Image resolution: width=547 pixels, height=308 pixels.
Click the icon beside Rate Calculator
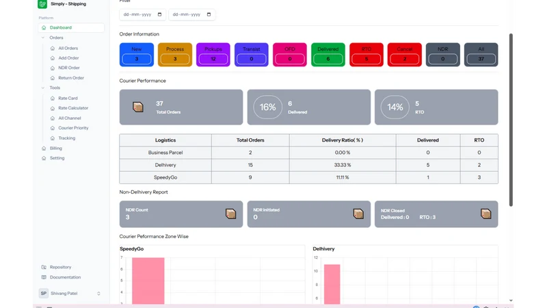53,108
